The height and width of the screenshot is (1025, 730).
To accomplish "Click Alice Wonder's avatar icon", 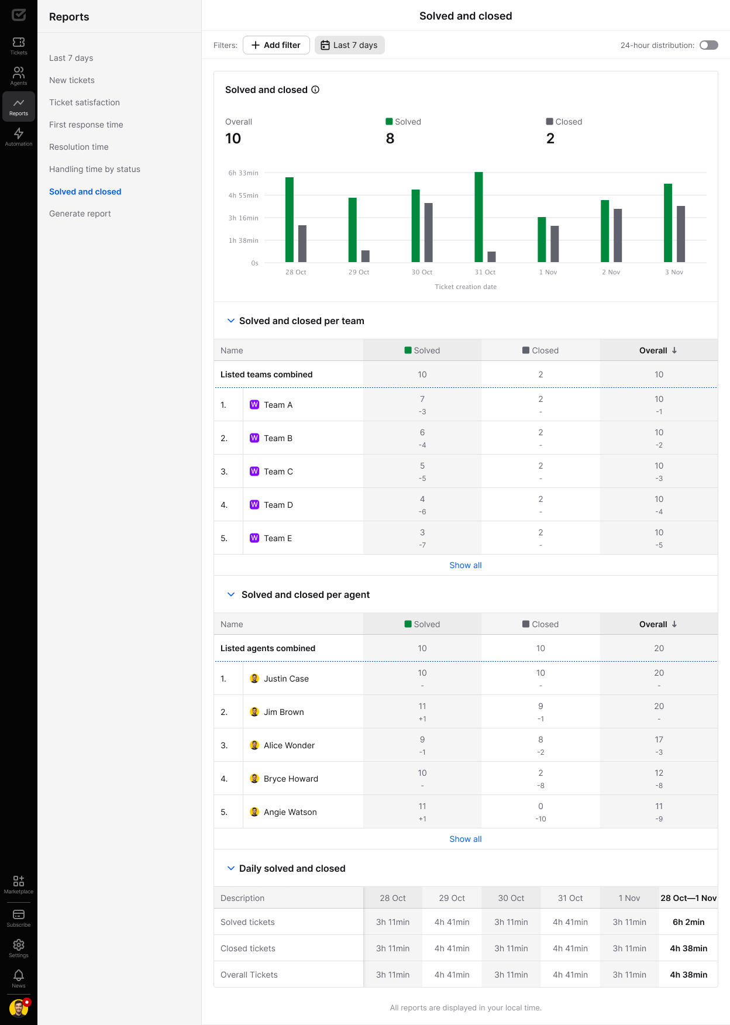I will (254, 745).
